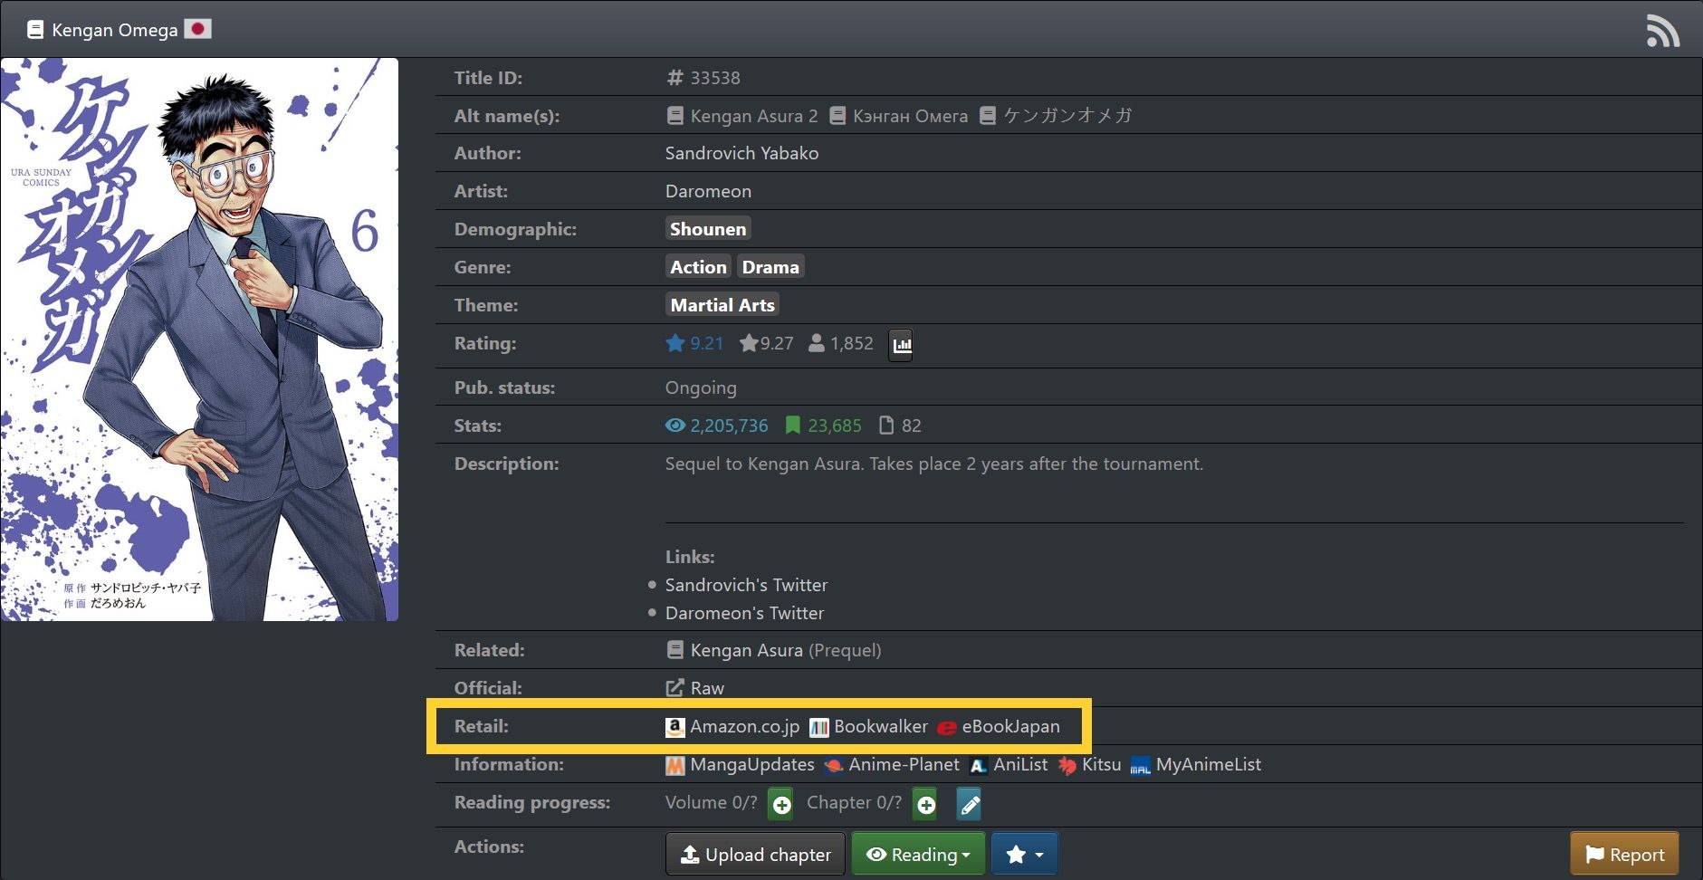Open the artist Daromeon link
The height and width of the screenshot is (880, 1703).
pos(708,192)
